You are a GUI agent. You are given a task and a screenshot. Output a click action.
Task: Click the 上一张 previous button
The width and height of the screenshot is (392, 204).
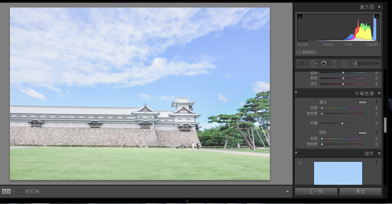tap(316, 191)
